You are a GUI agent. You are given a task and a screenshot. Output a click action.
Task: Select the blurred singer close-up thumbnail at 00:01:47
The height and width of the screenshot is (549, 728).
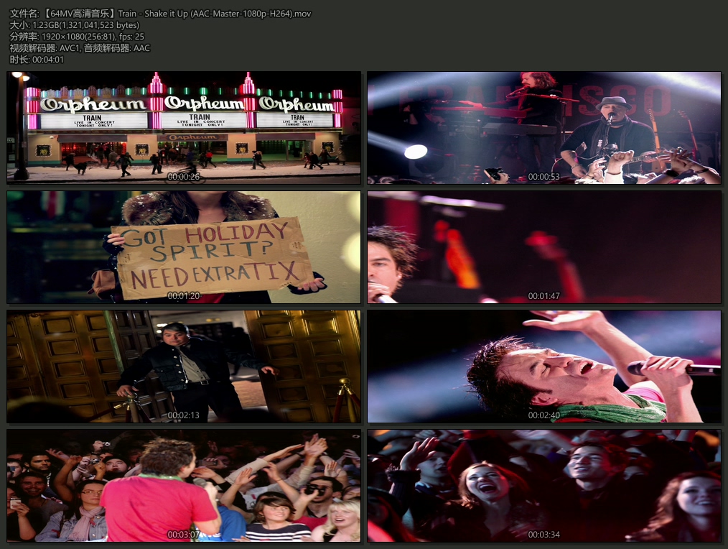click(544, 247)
